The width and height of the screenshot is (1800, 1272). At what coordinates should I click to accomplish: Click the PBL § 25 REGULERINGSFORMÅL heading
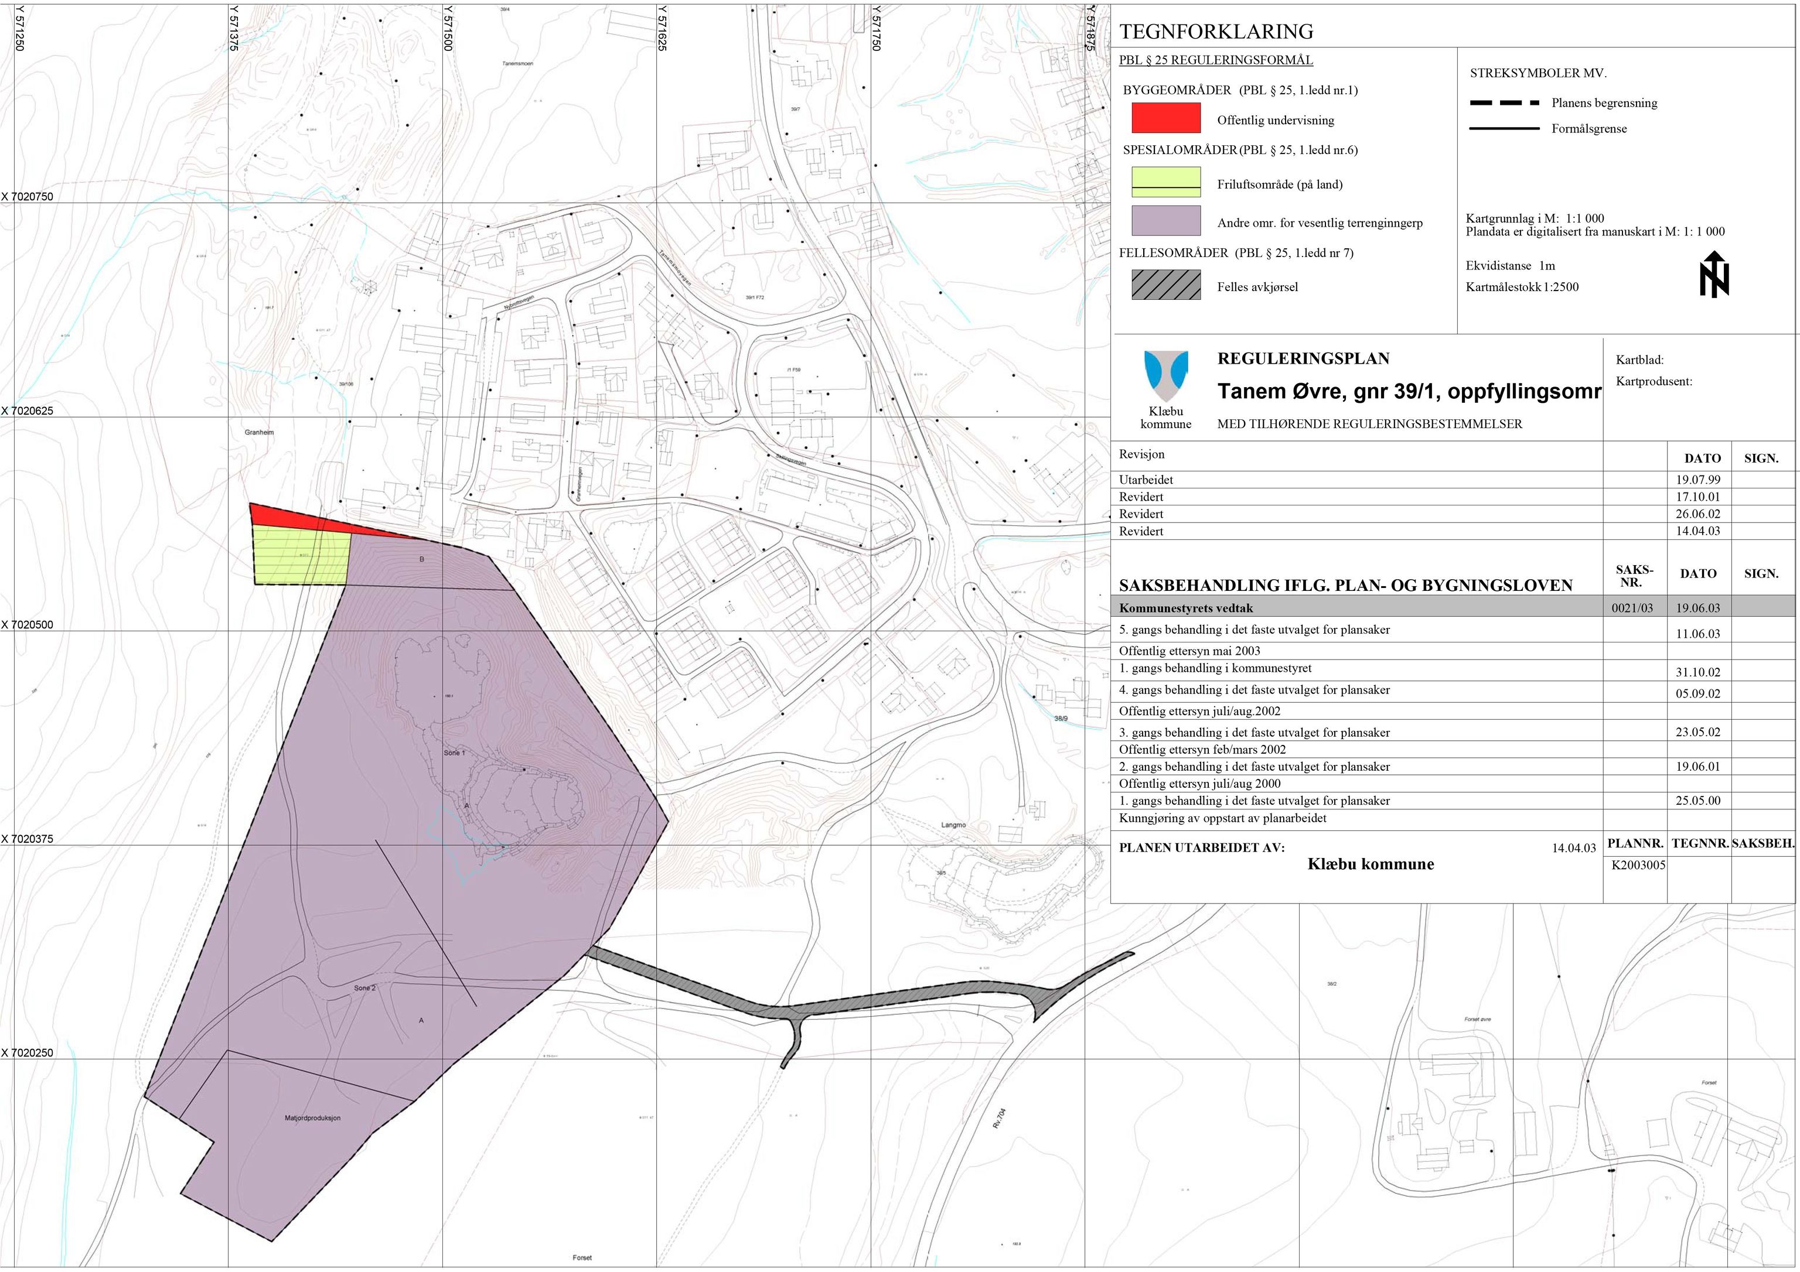pos(1216,60)
